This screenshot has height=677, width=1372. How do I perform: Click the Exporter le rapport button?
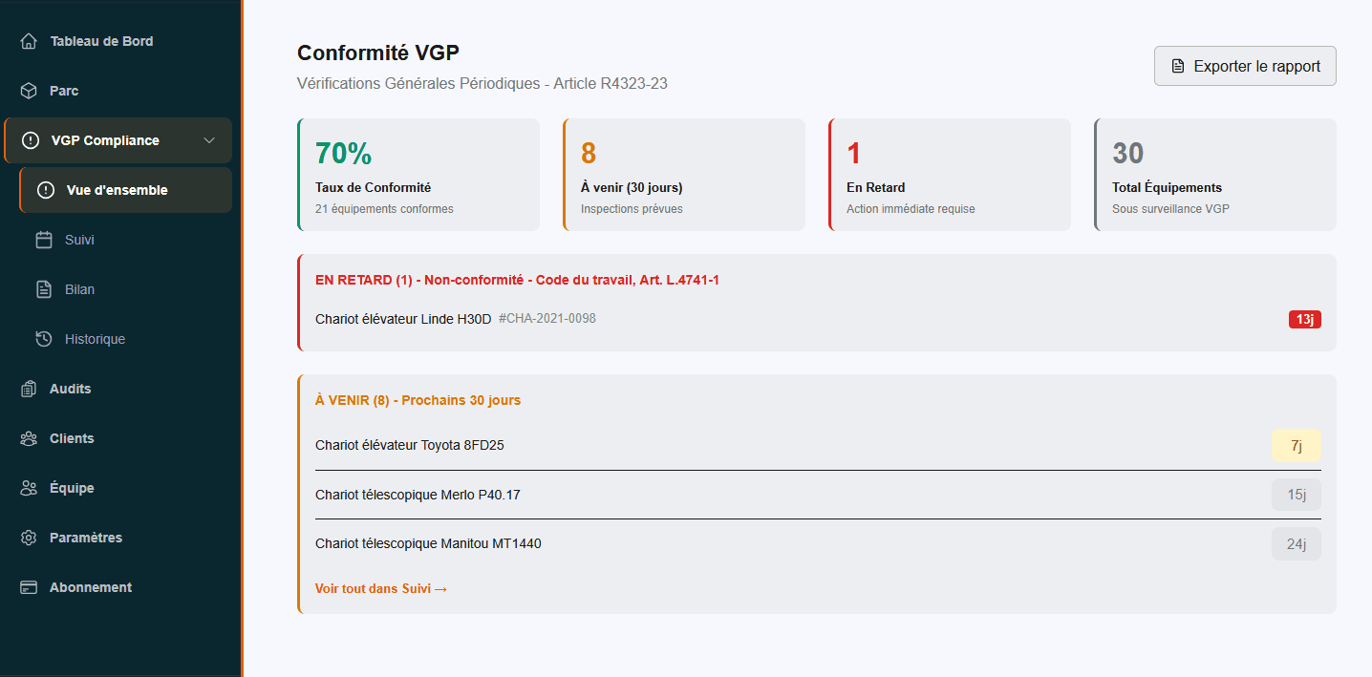(x=1245, y=66)
